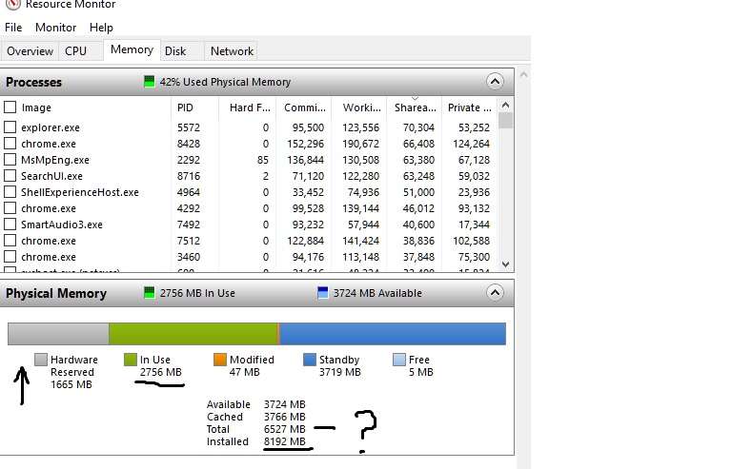The image size is (732, 469).
Task: Sort by the Private column header
Action: (x=469, y=107)
